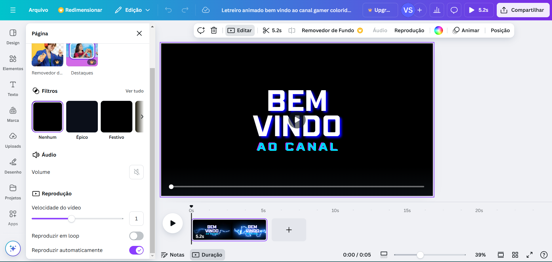
Task: Enable Reproduzir em loop
Action: (136, 236)
